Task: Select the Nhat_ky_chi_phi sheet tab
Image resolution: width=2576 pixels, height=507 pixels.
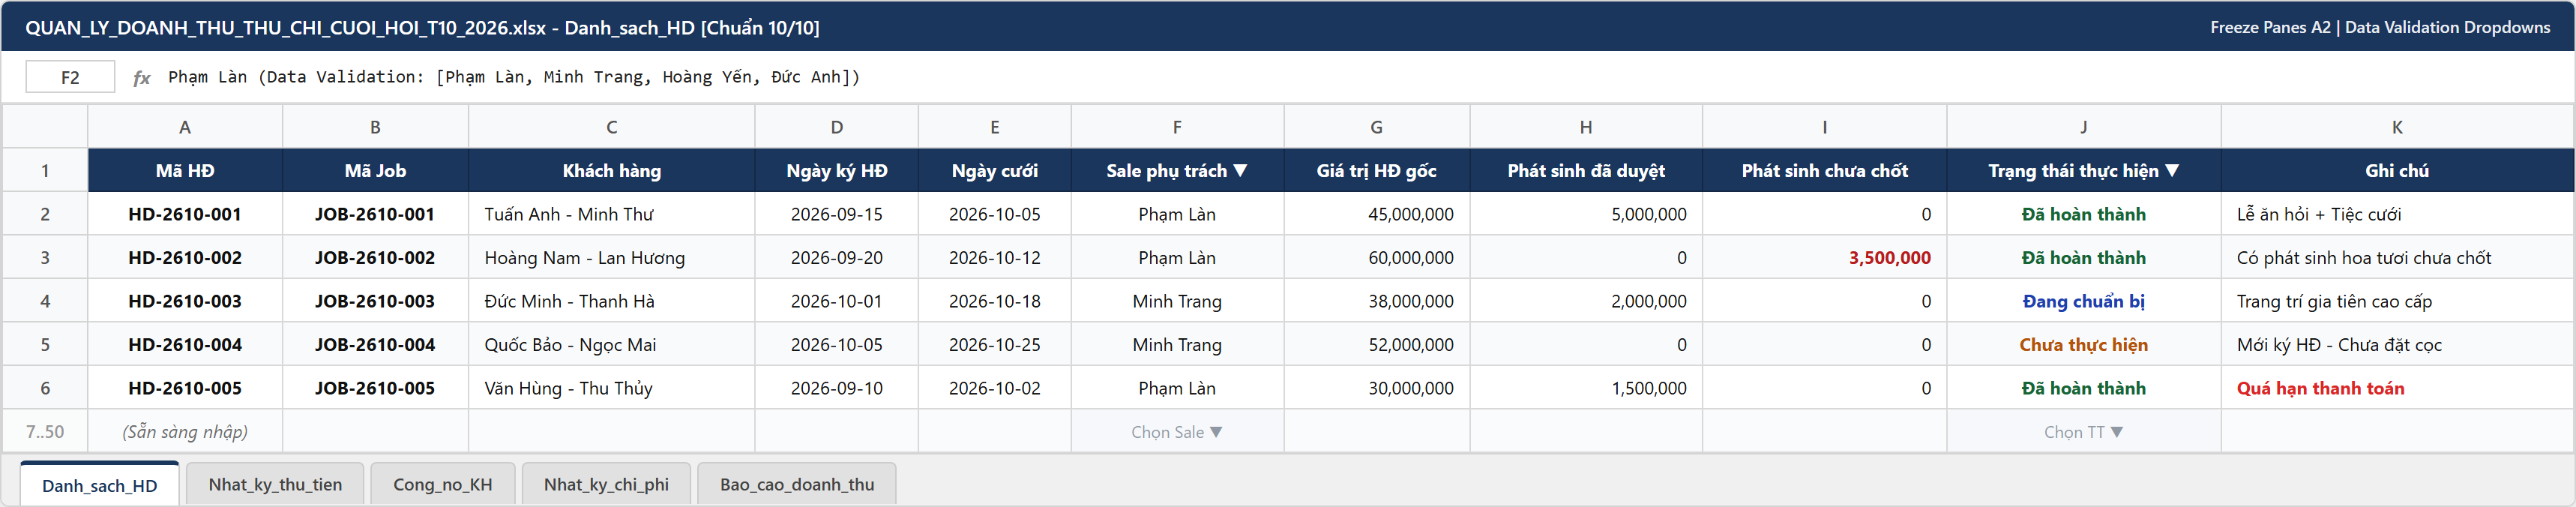Action: (x=606, y=484)
